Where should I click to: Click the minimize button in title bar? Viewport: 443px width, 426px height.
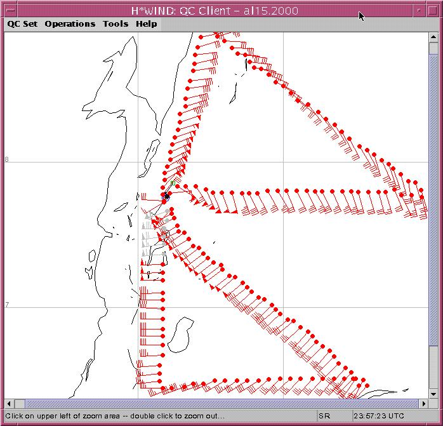point(419,11)
